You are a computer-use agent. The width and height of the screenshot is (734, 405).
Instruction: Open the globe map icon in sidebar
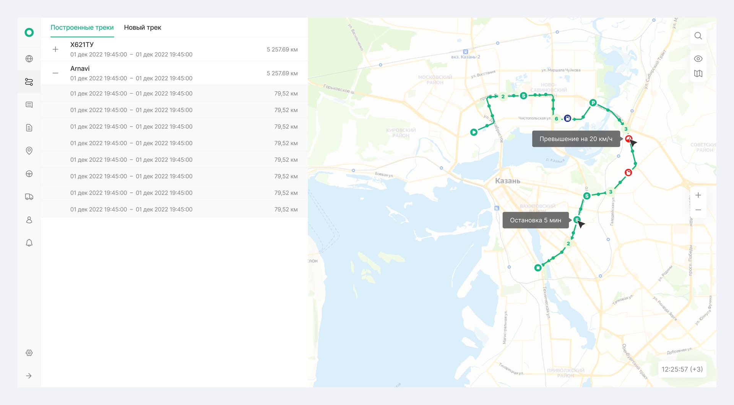coord(29,59)
